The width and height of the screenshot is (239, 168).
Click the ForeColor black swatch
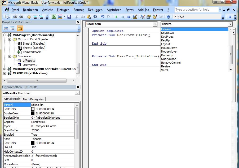pyautogui.click(x=33, y=143)
